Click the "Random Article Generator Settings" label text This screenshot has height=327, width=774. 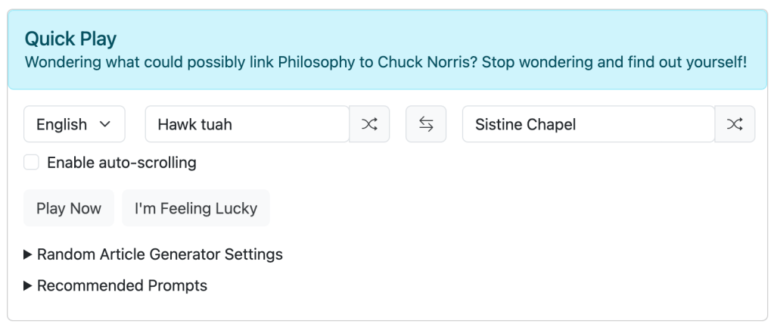point(160,254)
